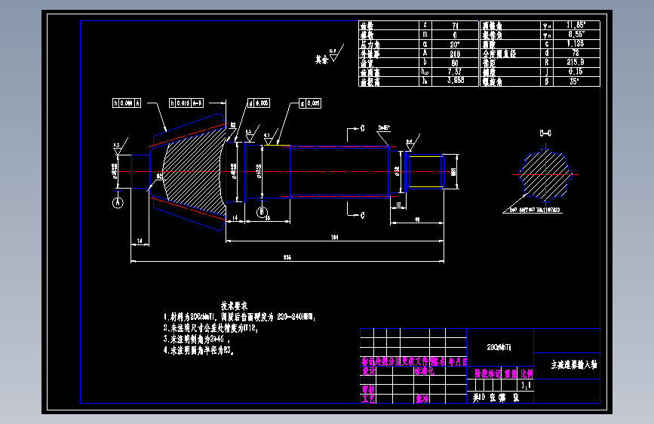The image size is (654, 424).
Task: Click the module value 6 in table
Action: coord(455,35)
